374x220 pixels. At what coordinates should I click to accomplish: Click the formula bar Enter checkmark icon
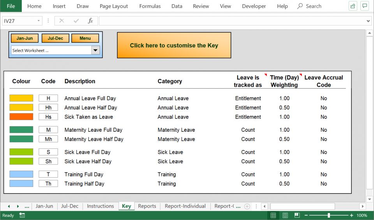tap(76, 21)
